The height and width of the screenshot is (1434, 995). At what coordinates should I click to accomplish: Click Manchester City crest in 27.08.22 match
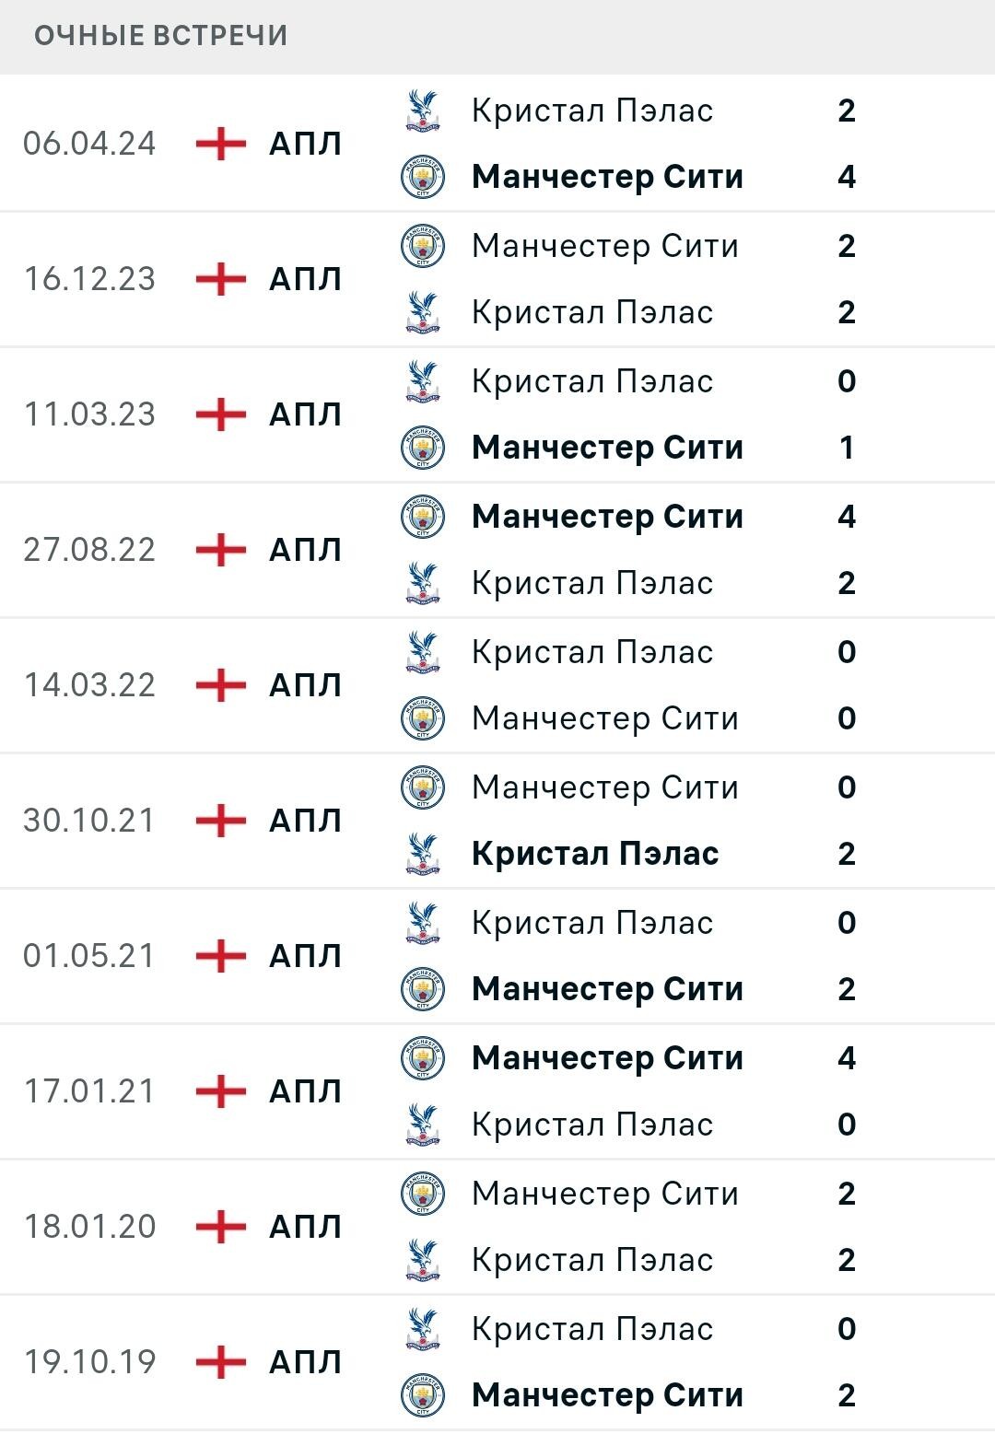tap(423, 517)
